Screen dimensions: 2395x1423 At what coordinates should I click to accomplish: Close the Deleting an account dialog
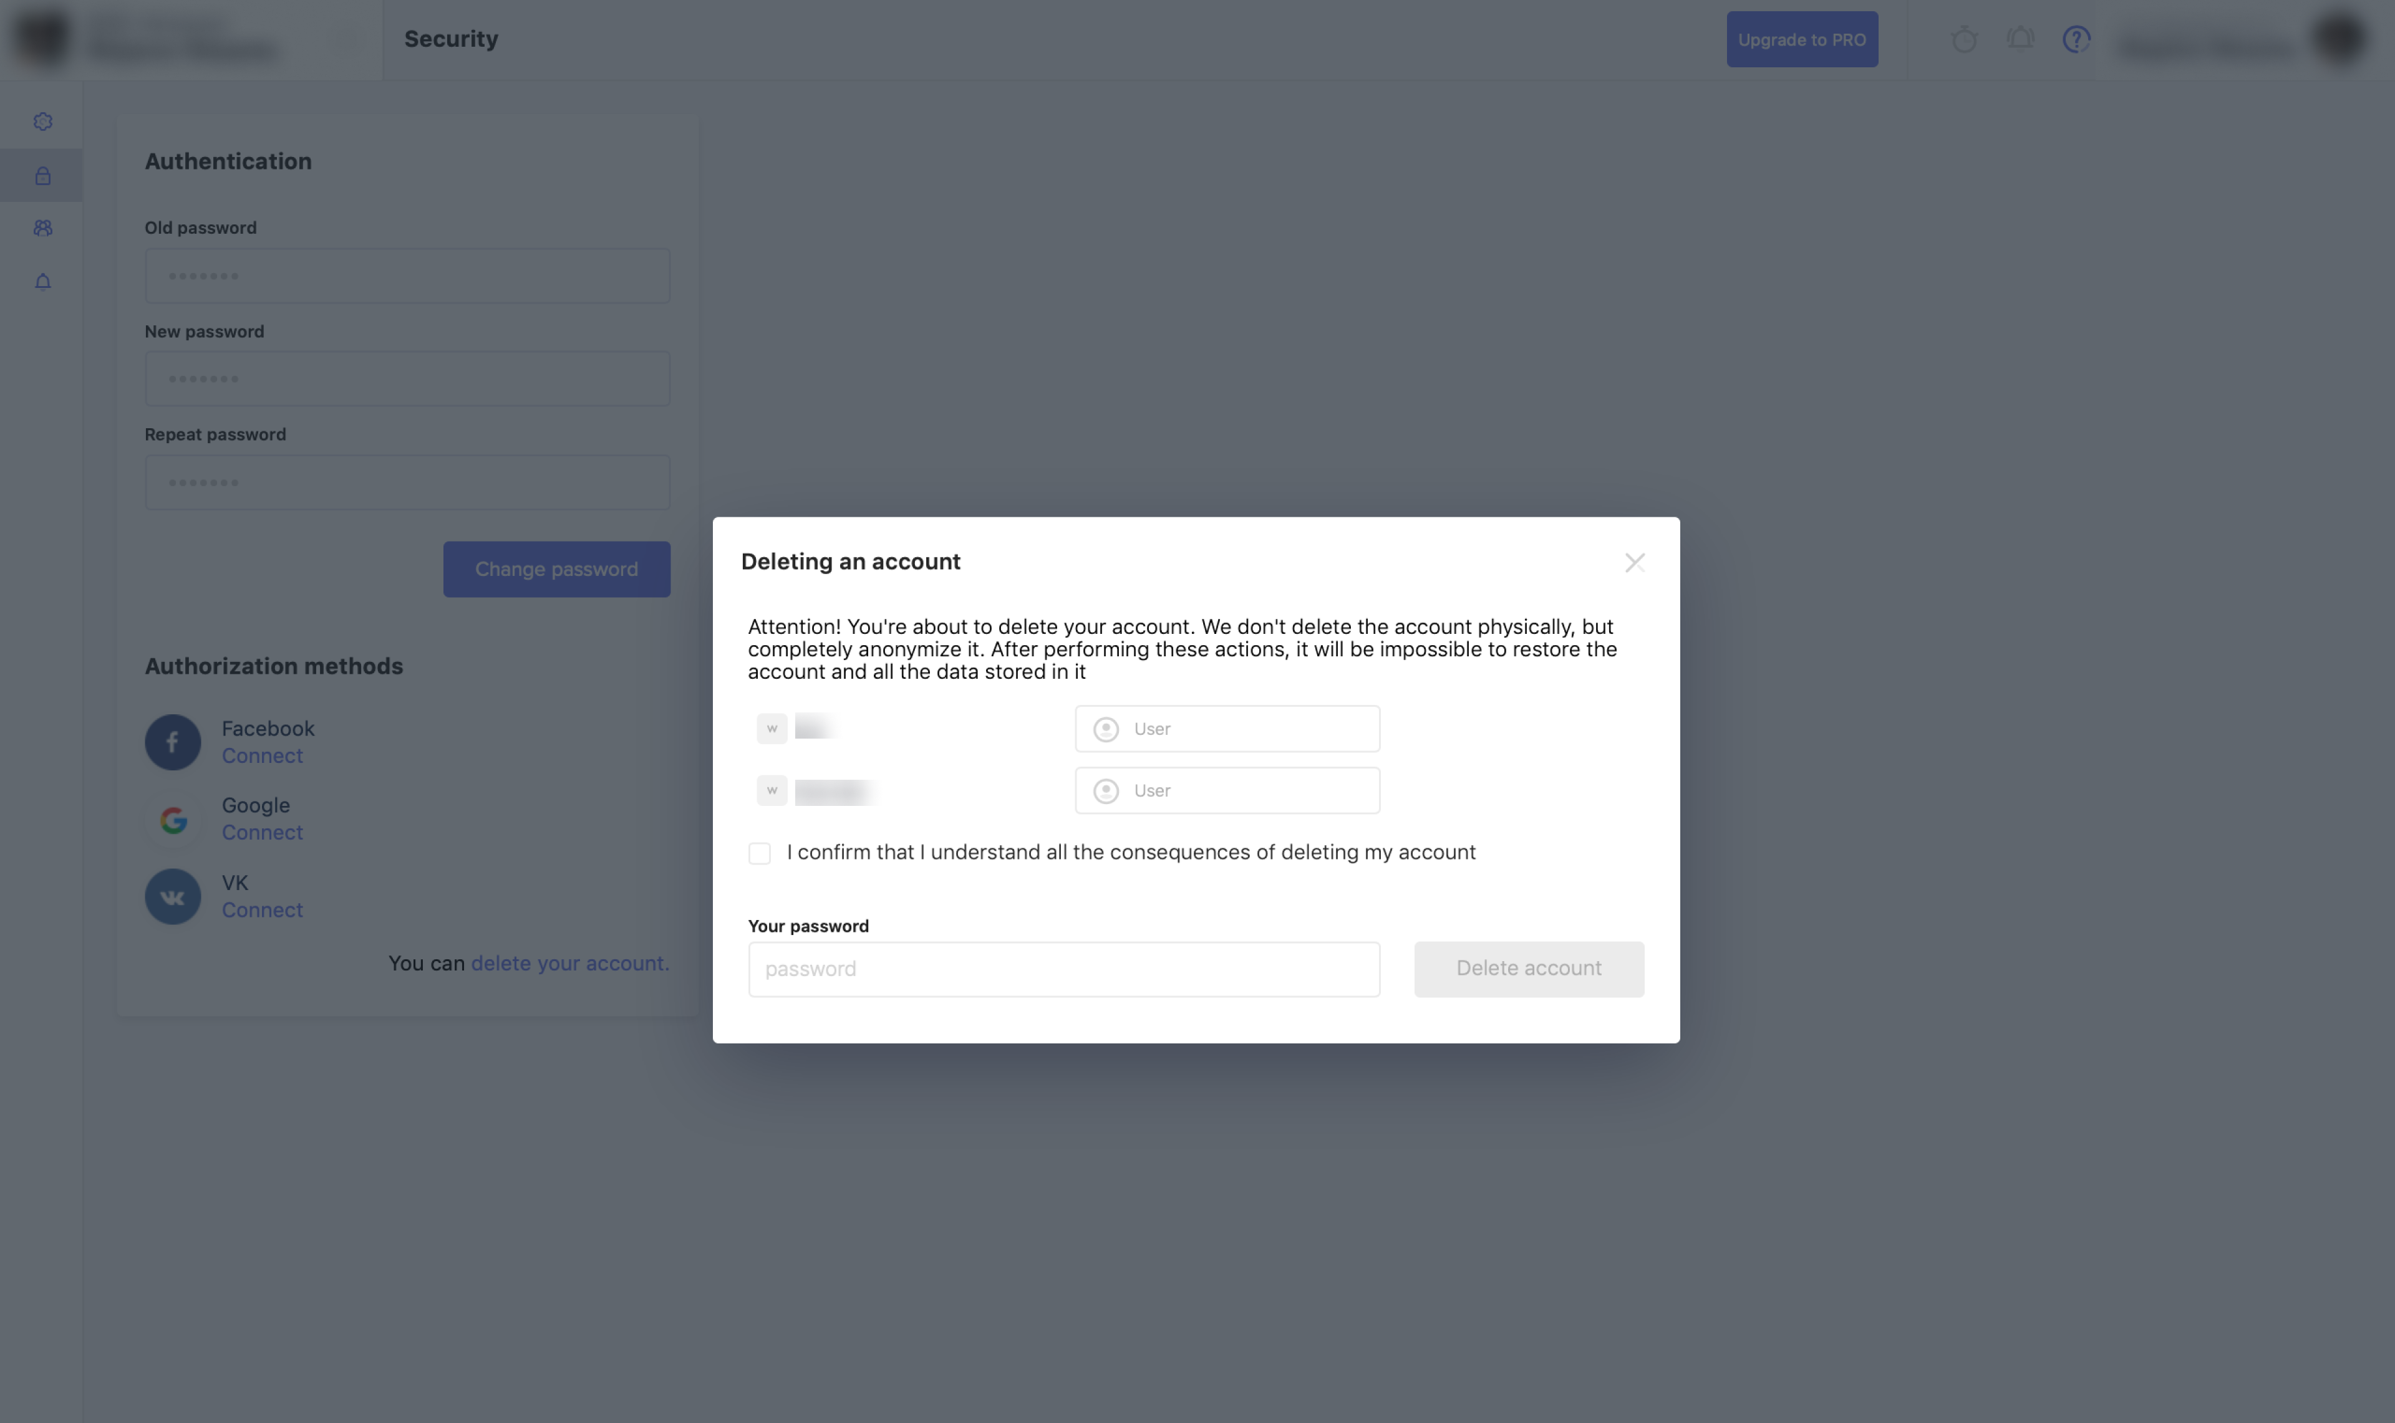tap(1634, 563)
